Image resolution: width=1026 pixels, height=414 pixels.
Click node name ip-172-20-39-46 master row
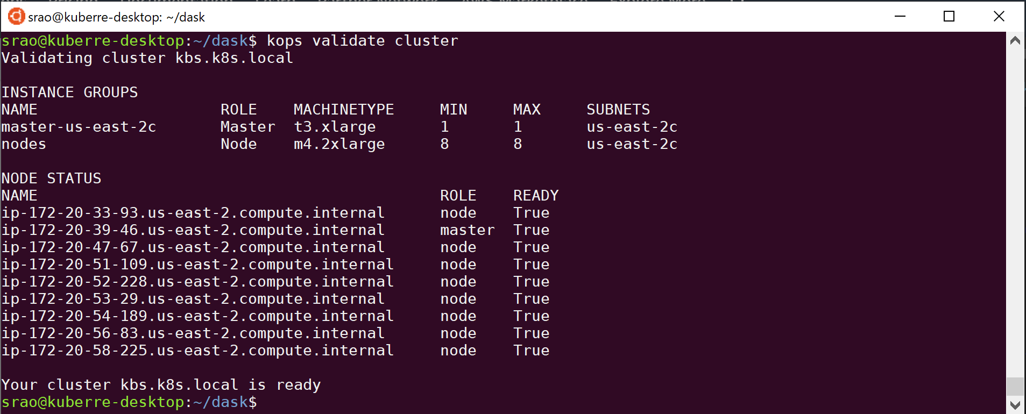click(x=193, y=230)
